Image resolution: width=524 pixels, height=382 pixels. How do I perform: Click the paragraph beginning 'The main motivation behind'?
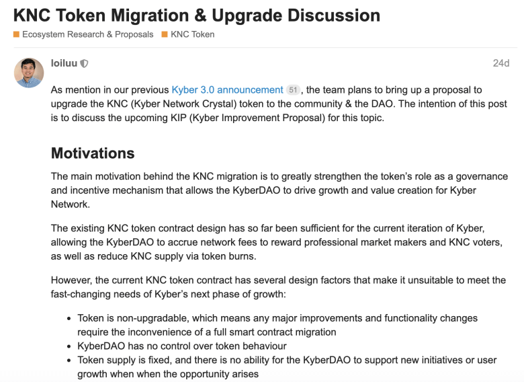coord(279,190)
